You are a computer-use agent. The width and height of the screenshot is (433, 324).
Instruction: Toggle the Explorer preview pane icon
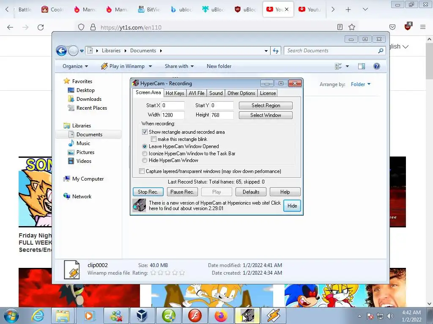click(362, 66)
